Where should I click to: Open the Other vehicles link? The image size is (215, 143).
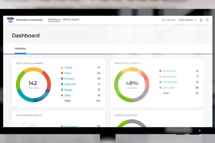click(68, 95)
